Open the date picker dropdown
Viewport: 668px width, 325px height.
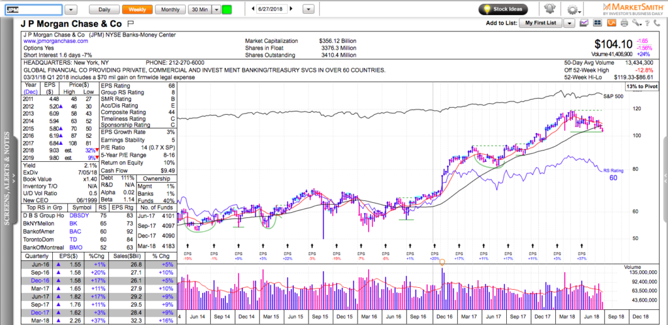[x=310, y=9]
